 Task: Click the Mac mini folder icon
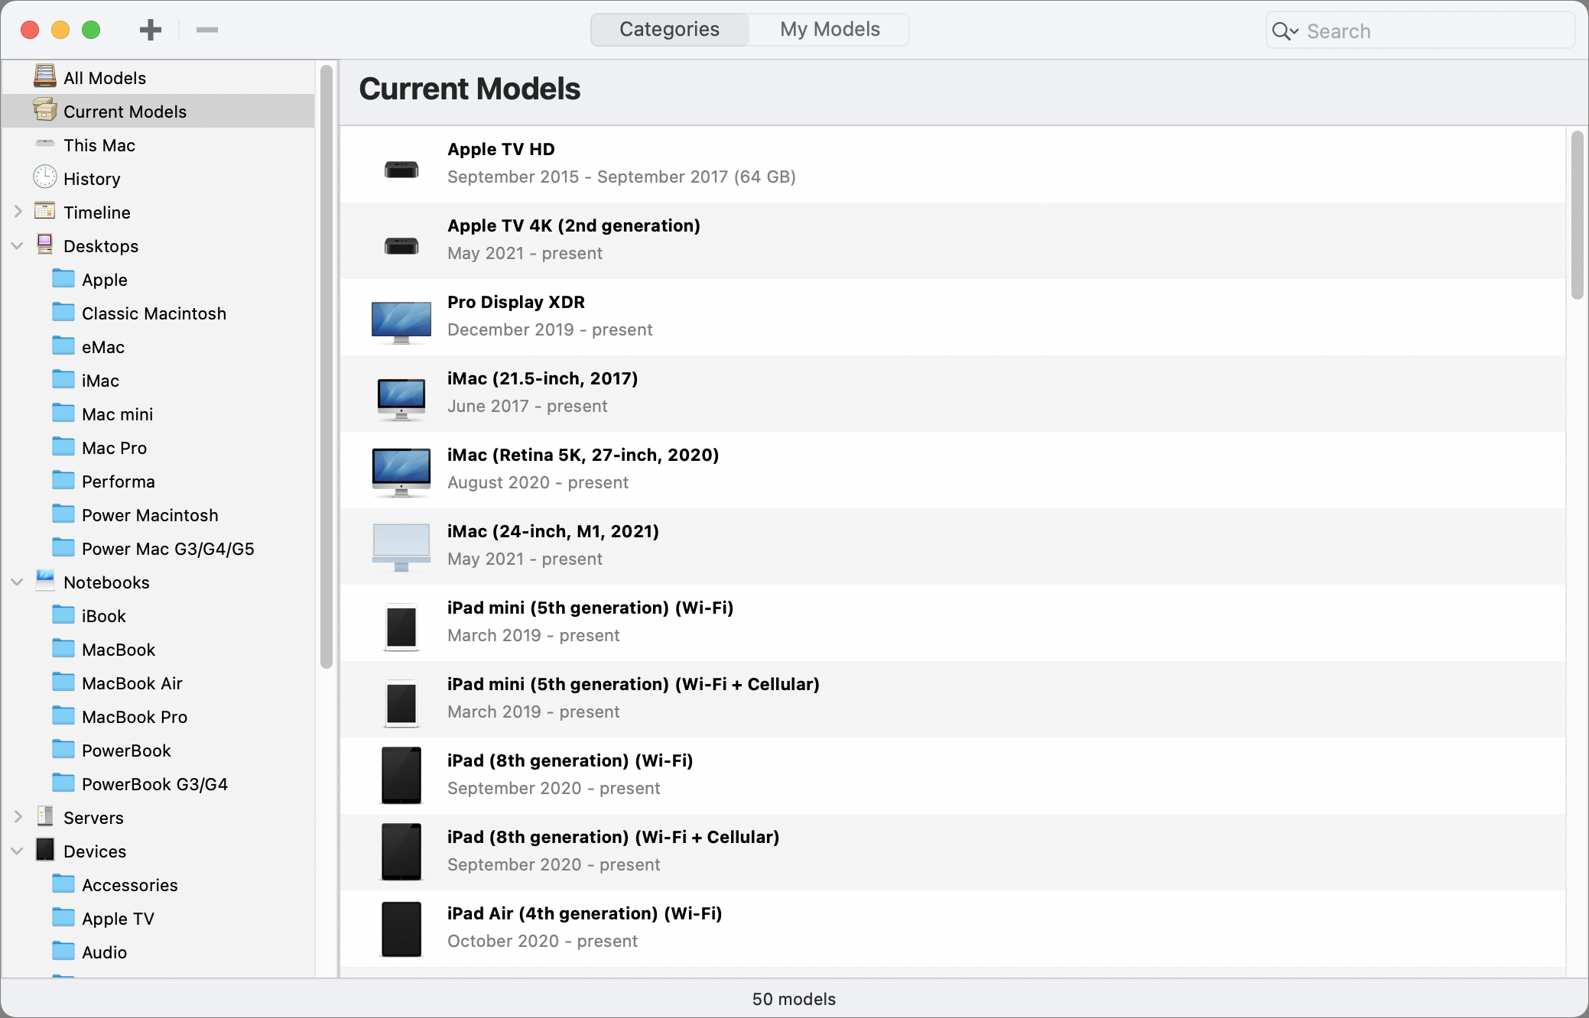63,413
